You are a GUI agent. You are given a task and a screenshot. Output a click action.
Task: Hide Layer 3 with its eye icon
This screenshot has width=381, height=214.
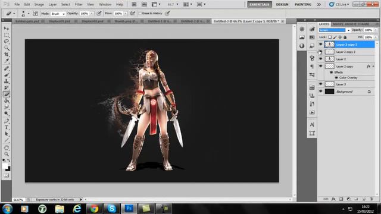[x=320, y=84]
